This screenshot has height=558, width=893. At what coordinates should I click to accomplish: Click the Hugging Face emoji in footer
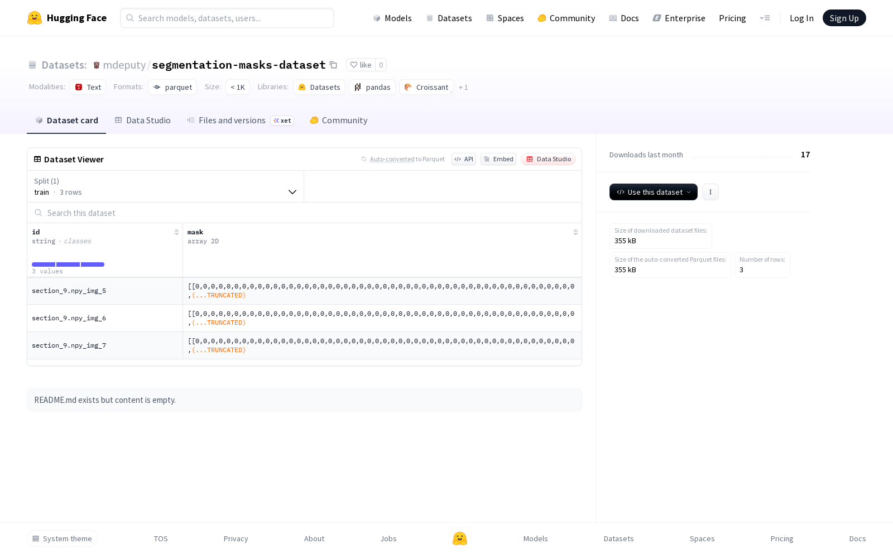coord(460,538)
